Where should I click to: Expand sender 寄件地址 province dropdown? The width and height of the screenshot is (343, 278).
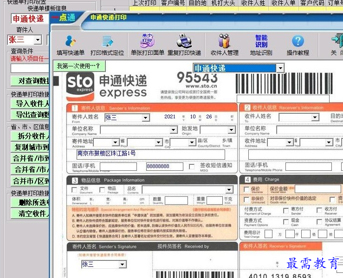[x=115, y=142]
